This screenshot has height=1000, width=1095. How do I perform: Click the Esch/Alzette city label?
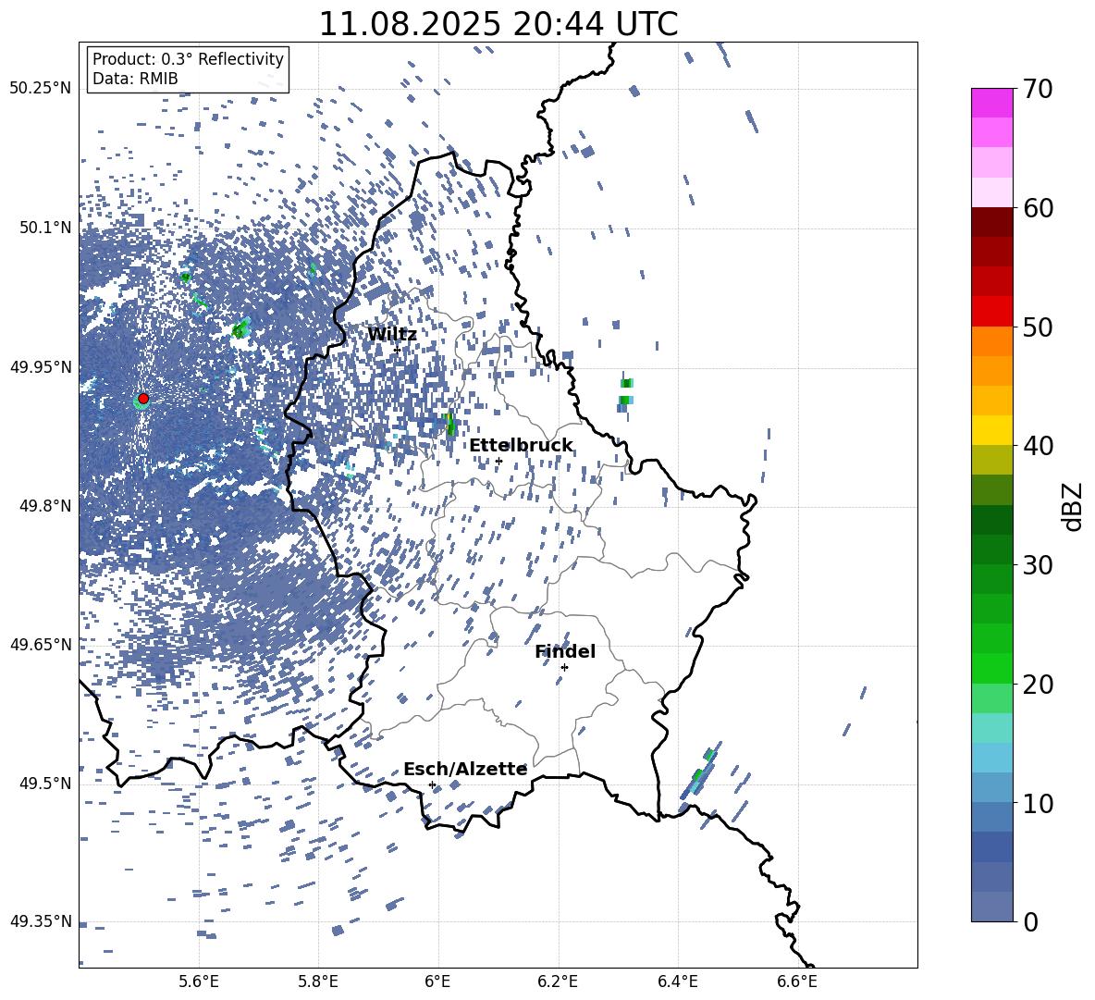pyautogui.click(x=465, y=770)
